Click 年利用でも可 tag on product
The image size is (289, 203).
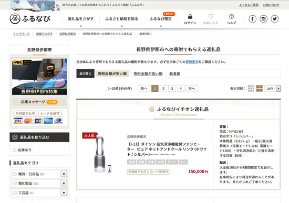[x=137, y=172]
